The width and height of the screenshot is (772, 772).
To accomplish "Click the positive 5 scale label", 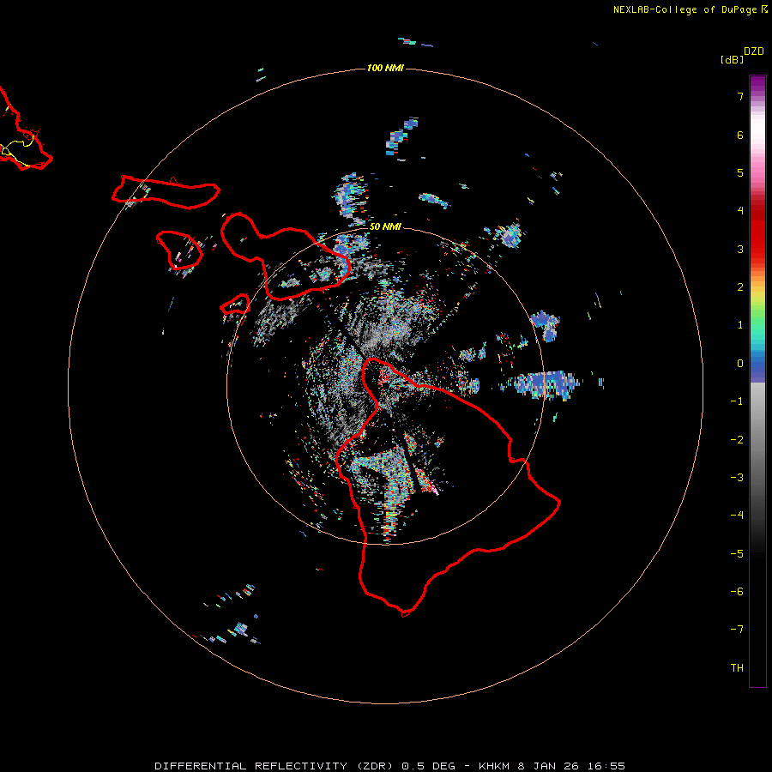I will coord(740,172).
